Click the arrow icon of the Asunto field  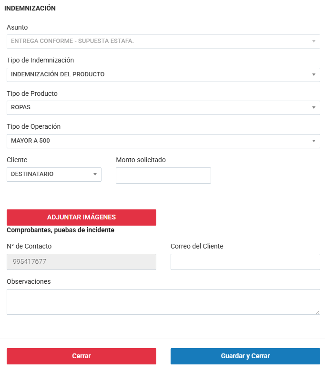click(x=313, y=41)
